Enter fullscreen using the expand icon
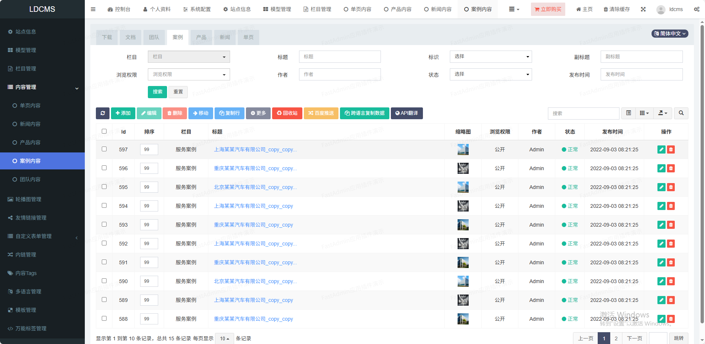This screenshot has width=705, height=344. tap(643, 9)
